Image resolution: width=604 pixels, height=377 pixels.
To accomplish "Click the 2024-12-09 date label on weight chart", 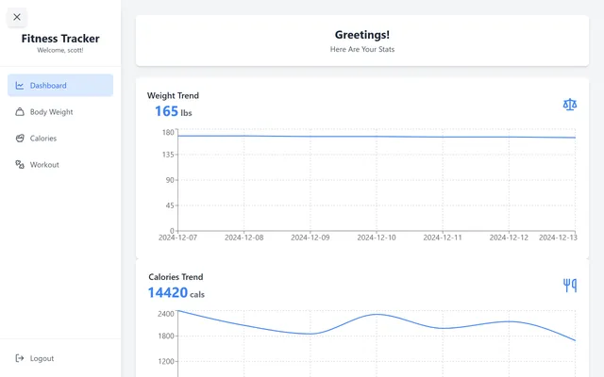I will coord(310,238).
